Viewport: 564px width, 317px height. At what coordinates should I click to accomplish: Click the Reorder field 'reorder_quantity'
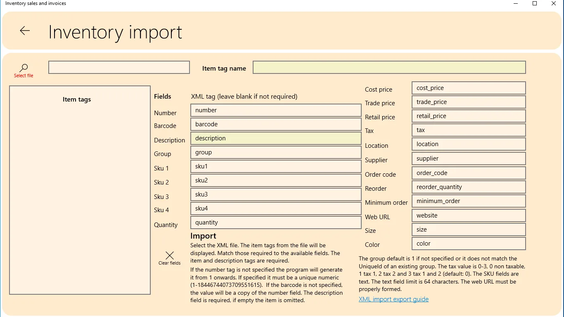tap(469, 187)
